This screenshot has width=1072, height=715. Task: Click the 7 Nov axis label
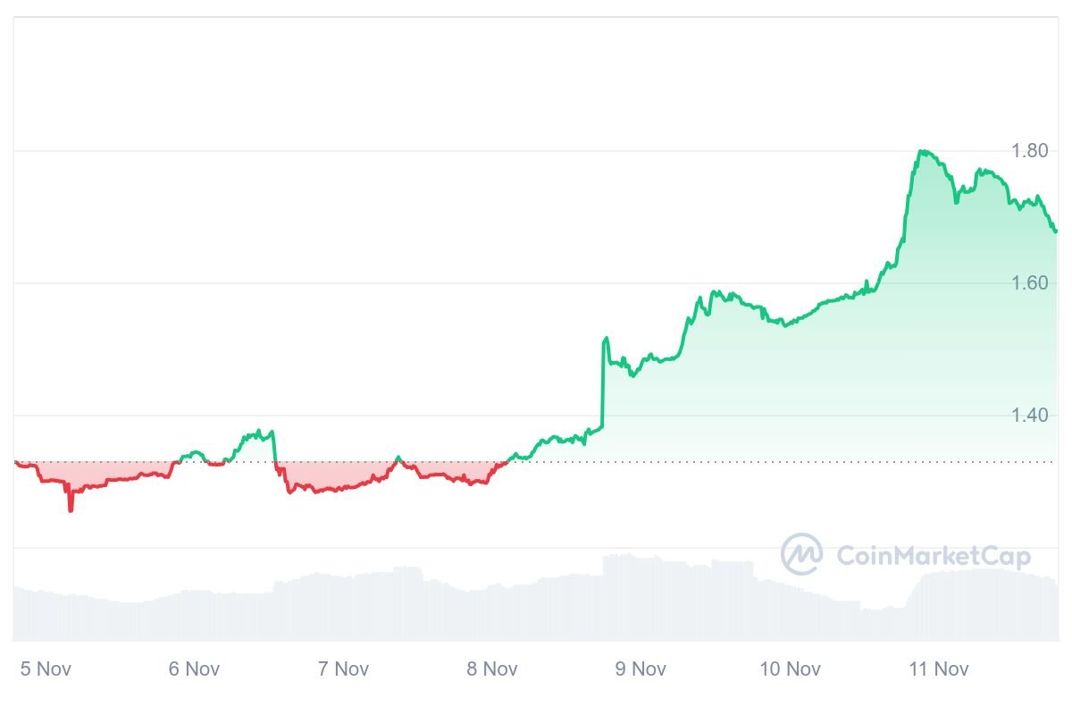pos(343,669)
